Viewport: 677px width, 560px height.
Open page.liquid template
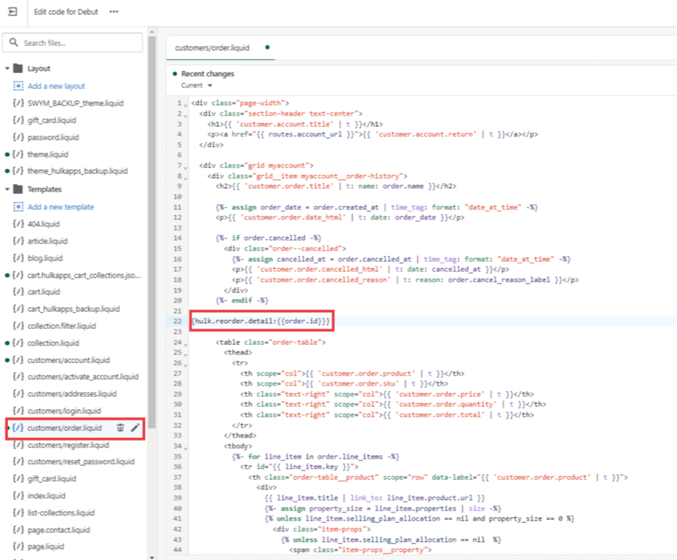point(46,547)
